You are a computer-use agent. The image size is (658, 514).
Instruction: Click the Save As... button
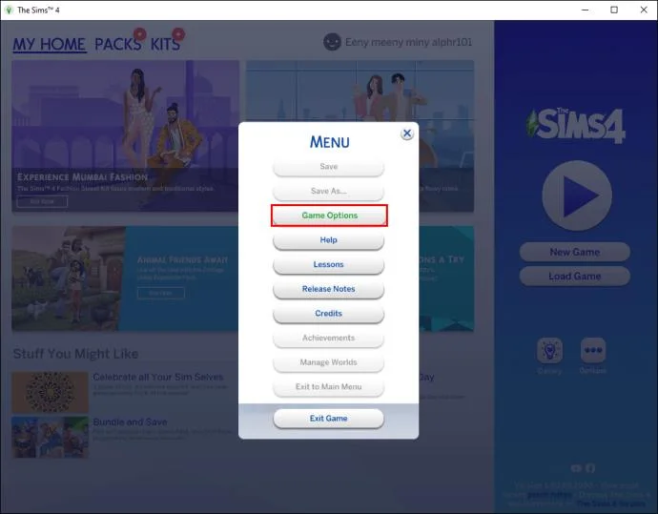pyautogui.click(x=329, y=191)
